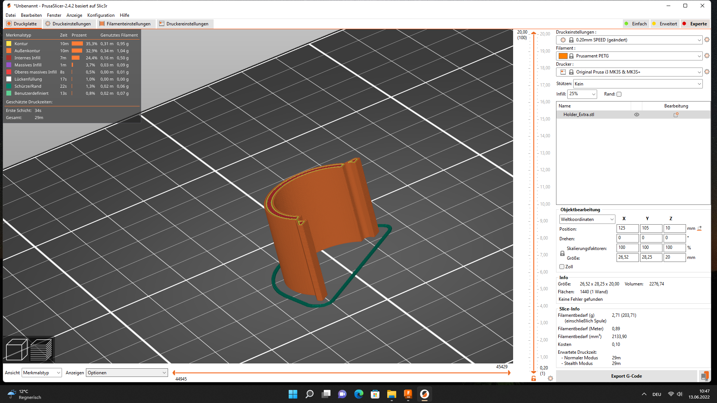The width and height of the screenshot is (717, 403).
Task: Open Windows Start menu
Action: coord(293,394)
